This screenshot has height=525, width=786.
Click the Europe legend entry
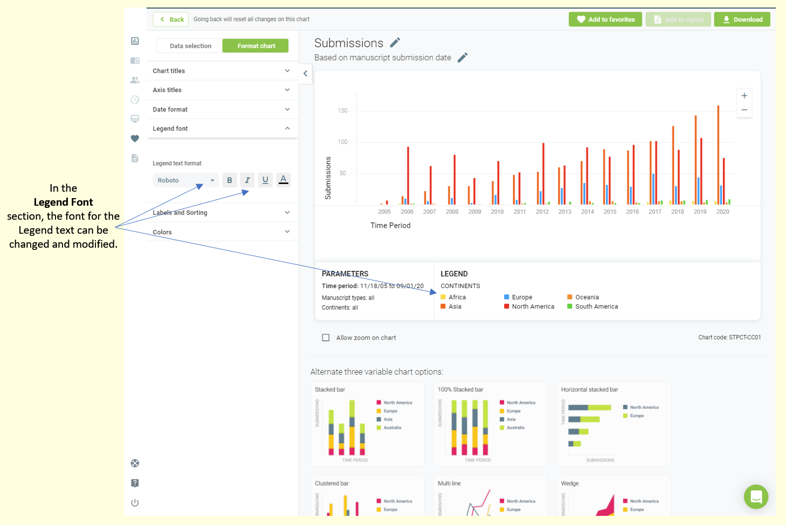[518, 297]
